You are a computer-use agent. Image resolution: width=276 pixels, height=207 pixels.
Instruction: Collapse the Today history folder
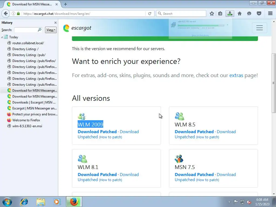2,37
